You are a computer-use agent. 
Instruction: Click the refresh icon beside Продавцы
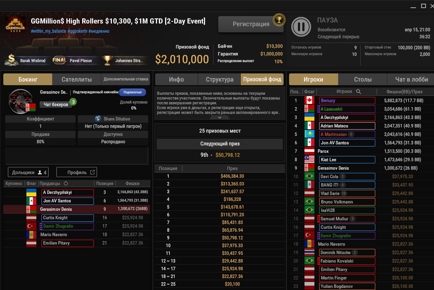point(66,184)
